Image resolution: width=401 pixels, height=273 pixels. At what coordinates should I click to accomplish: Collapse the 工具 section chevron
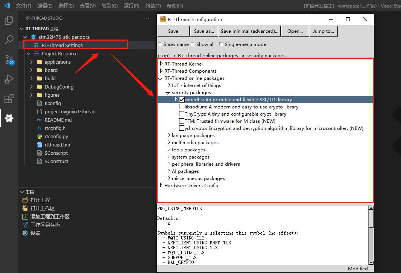coord(22,192)
